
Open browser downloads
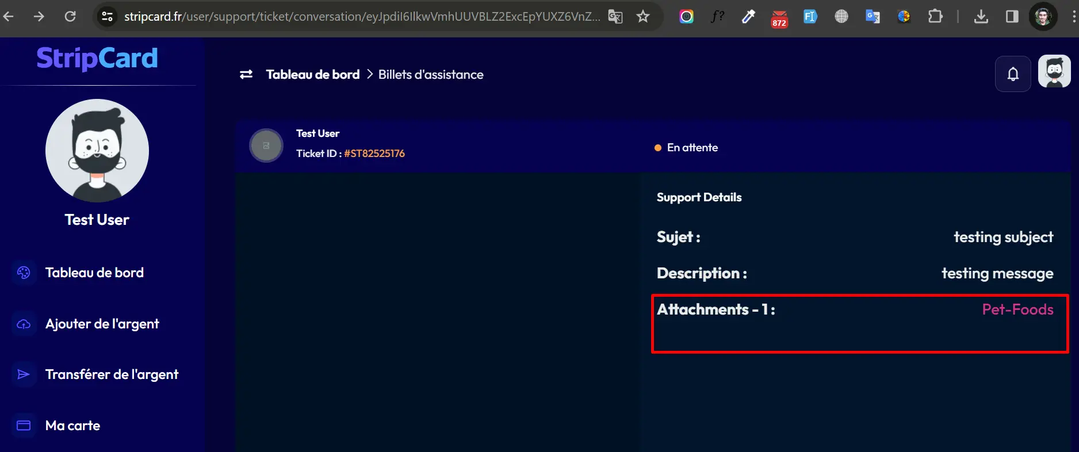[x=981, y=17]
